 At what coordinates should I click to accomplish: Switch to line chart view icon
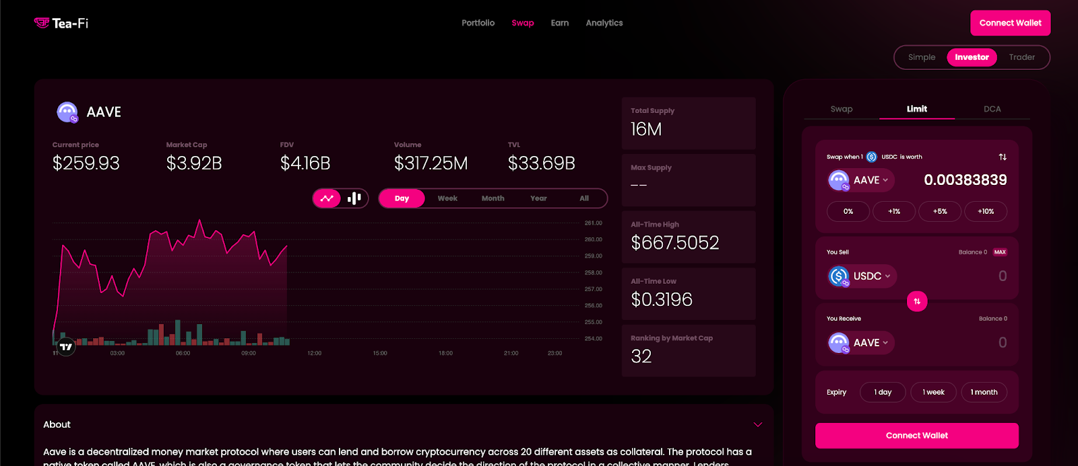(327, 198)
